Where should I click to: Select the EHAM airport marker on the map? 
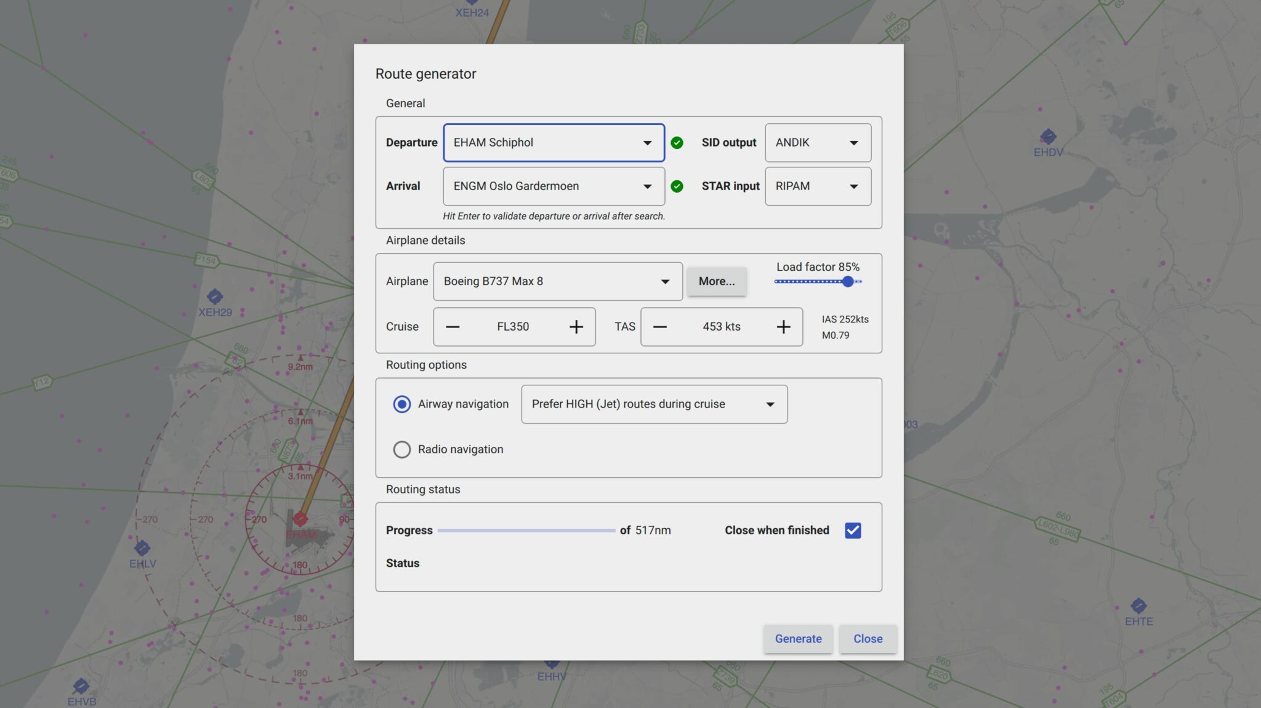[300, 519]
